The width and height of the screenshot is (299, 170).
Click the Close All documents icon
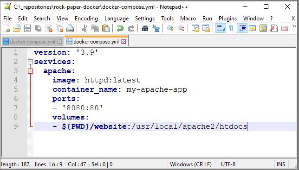59,29
